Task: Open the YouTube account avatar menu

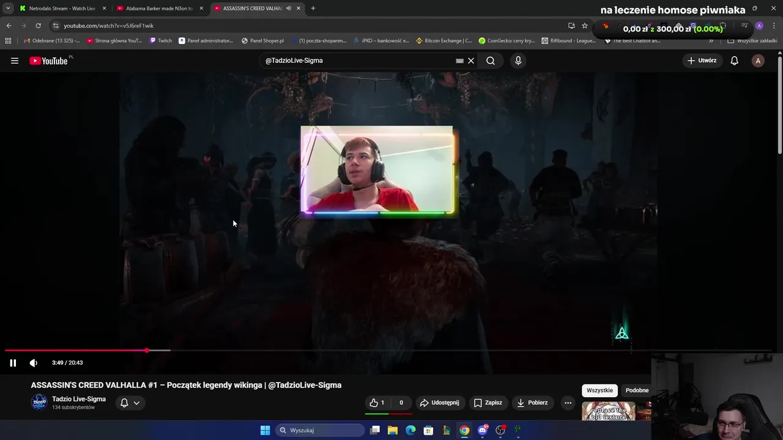Action: point(758,61)
